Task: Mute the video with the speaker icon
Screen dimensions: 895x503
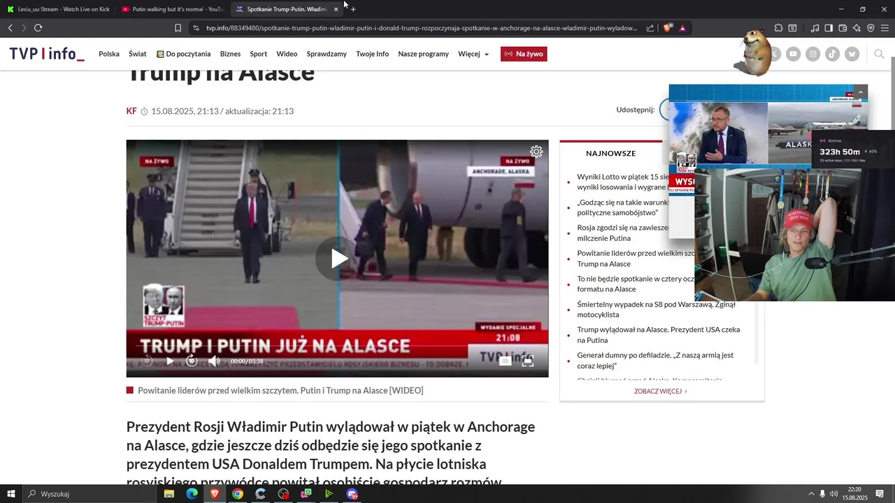Action: click(215, 361)
